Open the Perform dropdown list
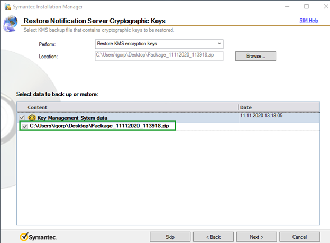 159,44
